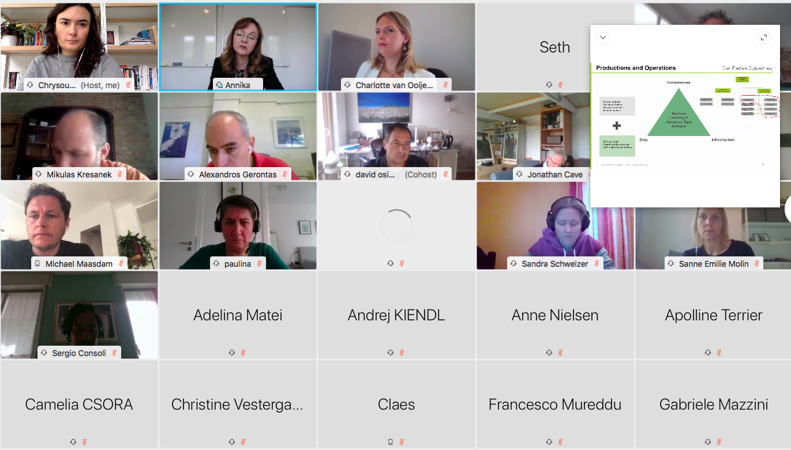Collapse the shared content panel via chevron
This screenshot has width=791, height=450.
[602, 37]
